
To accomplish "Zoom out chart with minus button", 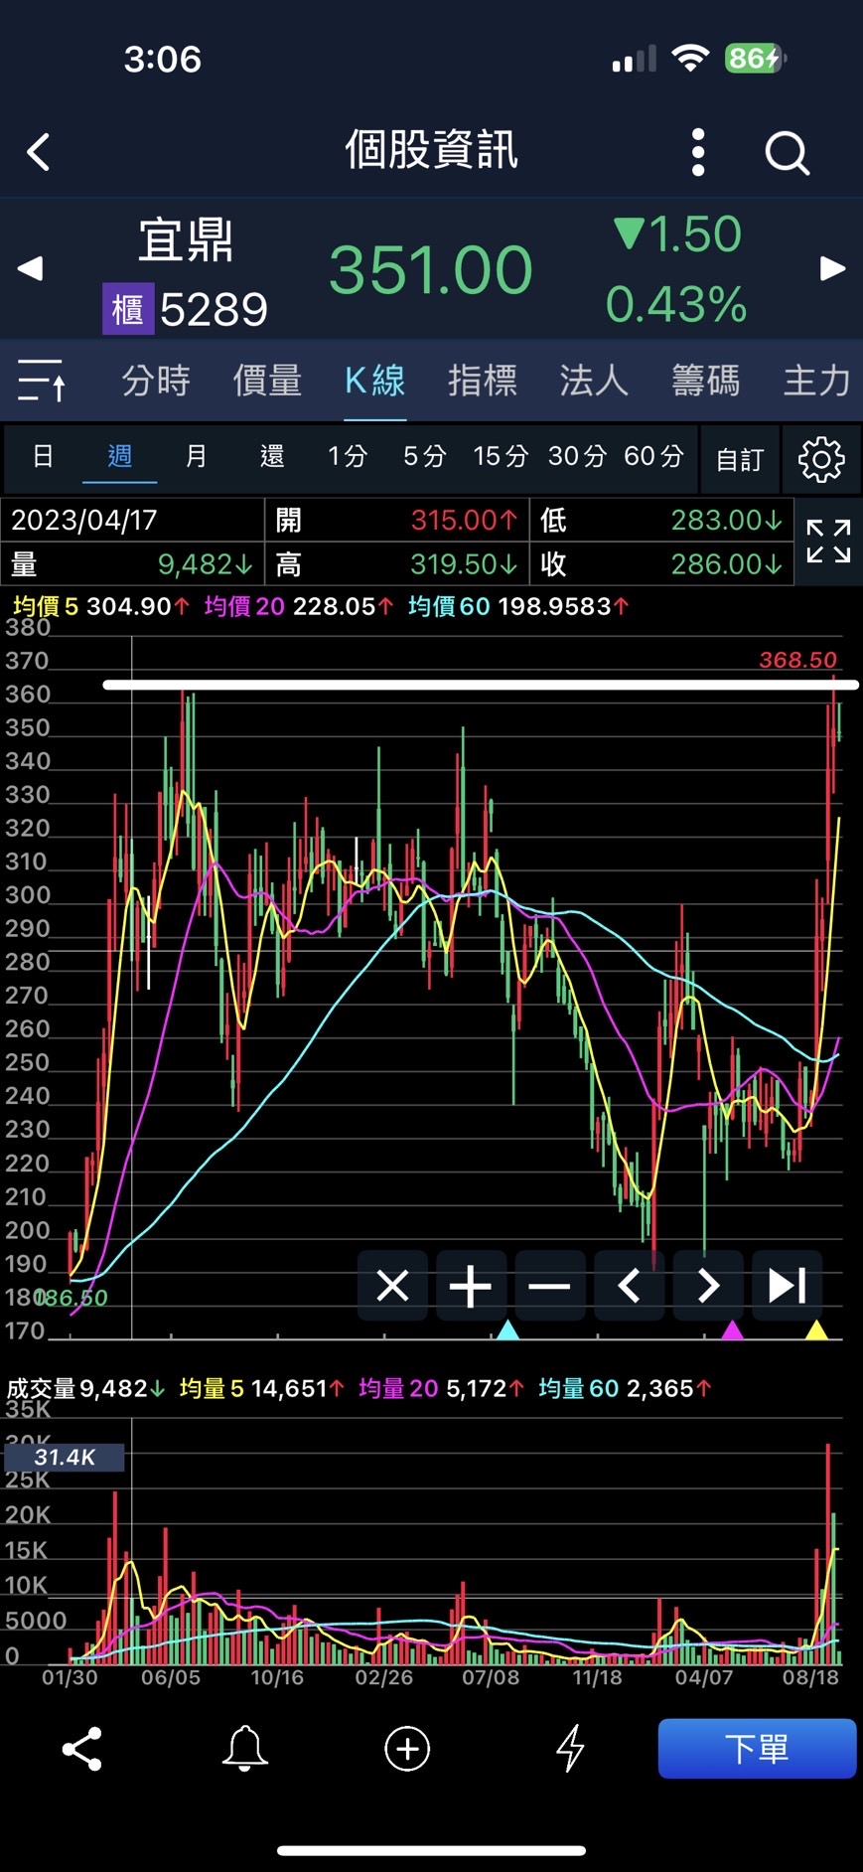I will (x=549, y=1286).
